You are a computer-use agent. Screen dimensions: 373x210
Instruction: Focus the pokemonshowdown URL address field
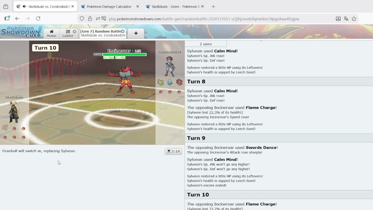[204, 19]
